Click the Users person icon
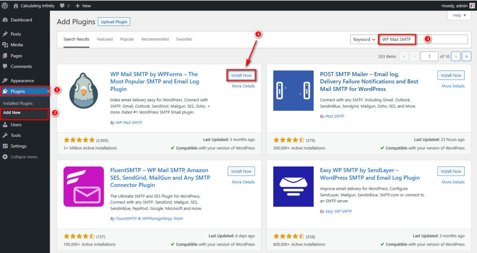Image resolution: width=477 pixels, height=253 pixels. coord(5,124)
